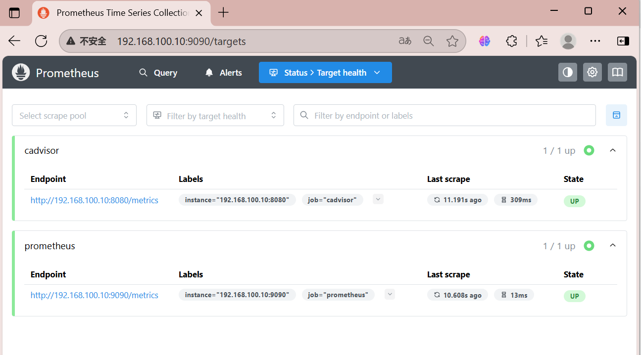The image size is (641, 355).
Task: Open a new browser tab
Action: tap(223, 13)
